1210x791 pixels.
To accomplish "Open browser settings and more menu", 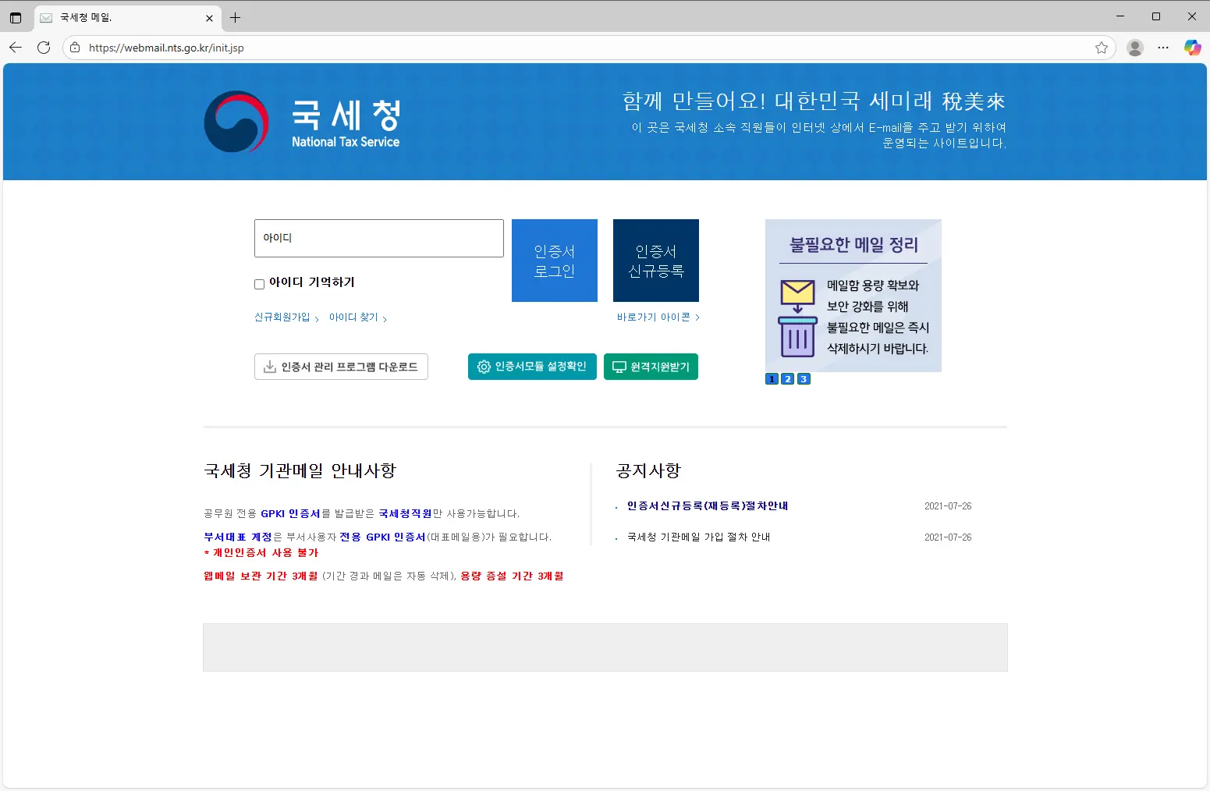I will [x=1163, y=48].
